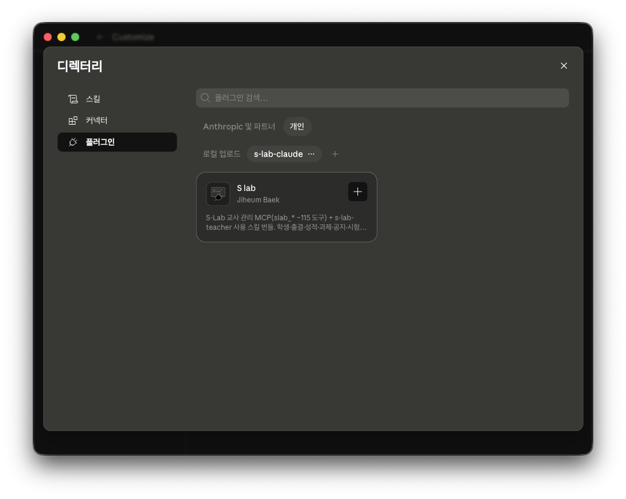Open the 스킬 section in sidebar
The width and height of the screenshot is (626, 499).
click(117, 99)
